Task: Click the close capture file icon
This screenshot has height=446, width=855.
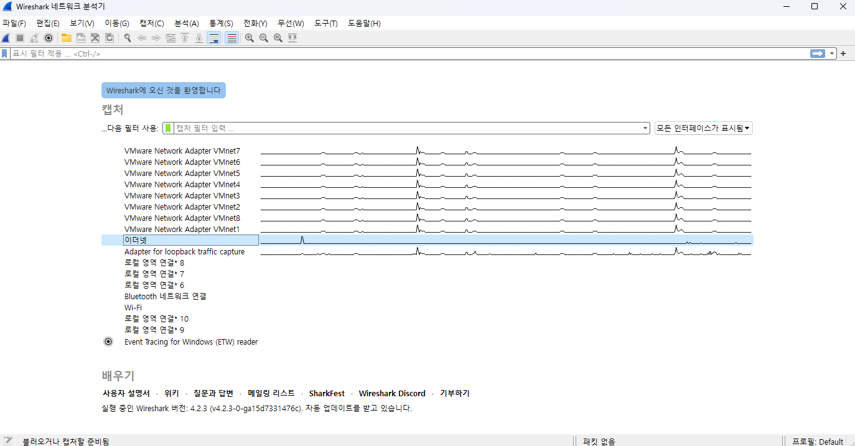Action: coord(95,38)
